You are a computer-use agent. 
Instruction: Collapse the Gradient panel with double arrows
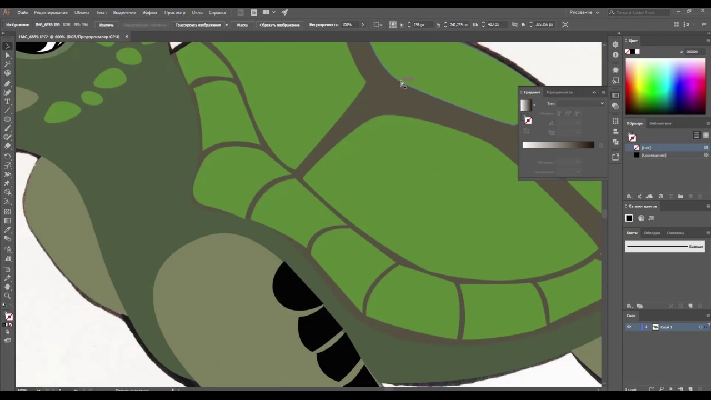[x=594, y=92]
